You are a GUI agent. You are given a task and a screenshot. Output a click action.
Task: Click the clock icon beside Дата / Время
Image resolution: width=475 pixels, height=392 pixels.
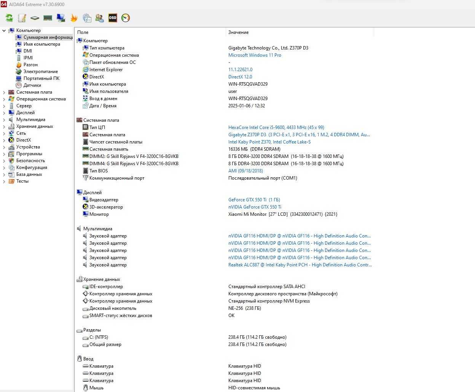click(86, 106)
